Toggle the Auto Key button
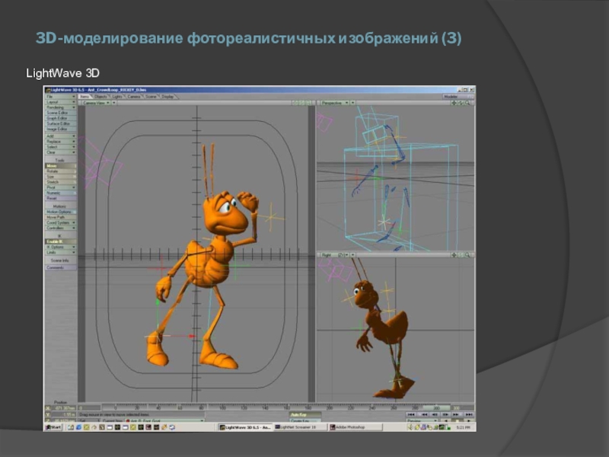 tap(305, 414)
